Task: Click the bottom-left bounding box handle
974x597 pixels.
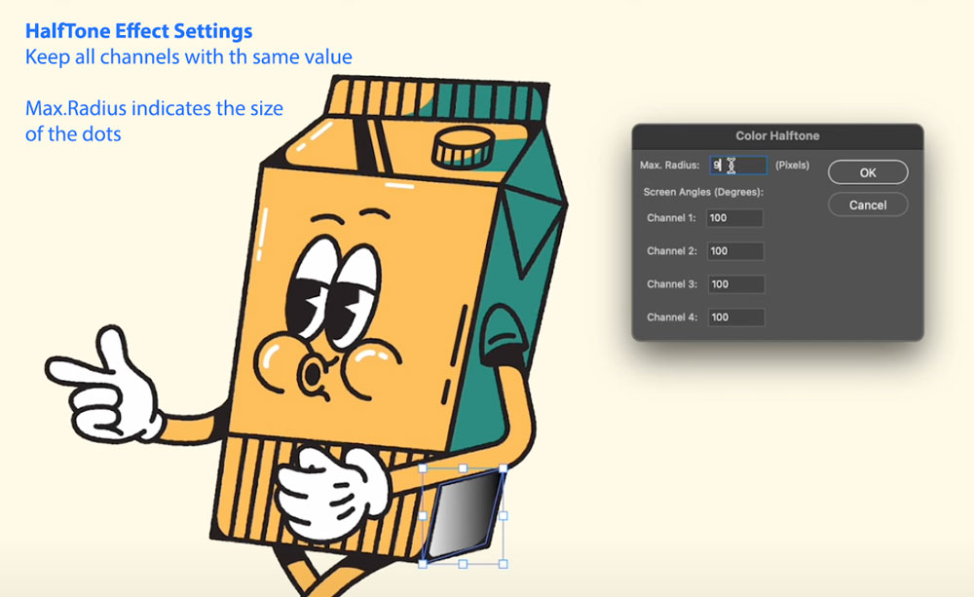Action: point(423,563)
